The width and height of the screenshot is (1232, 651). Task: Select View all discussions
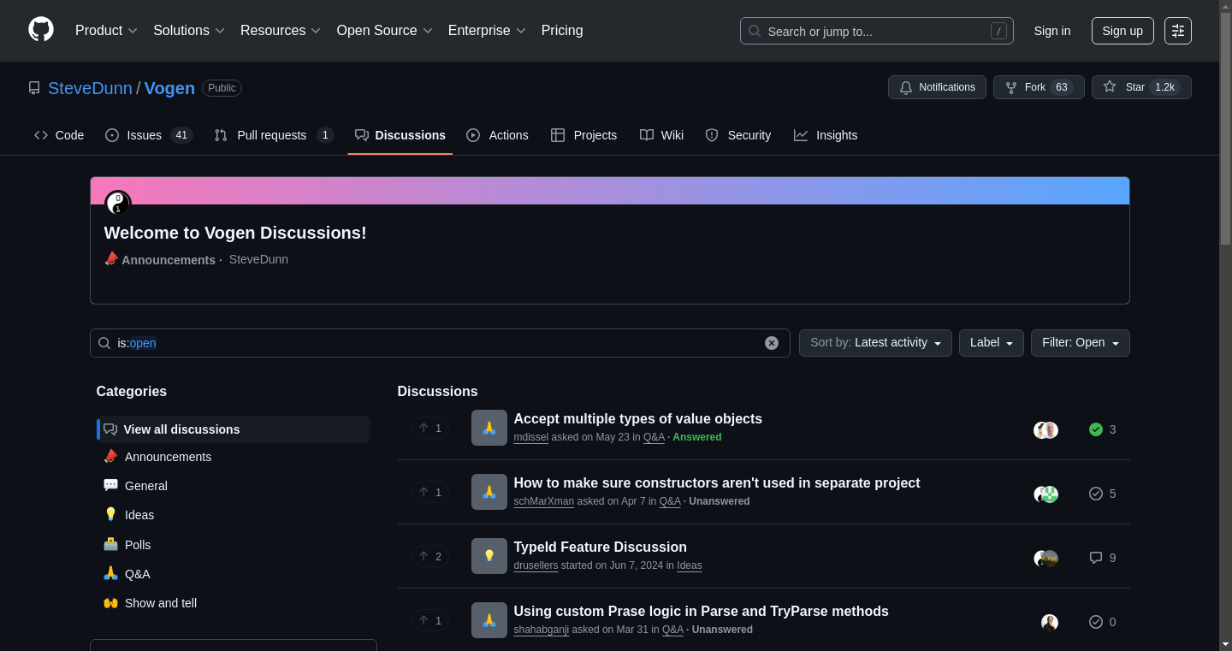point(234,429)
